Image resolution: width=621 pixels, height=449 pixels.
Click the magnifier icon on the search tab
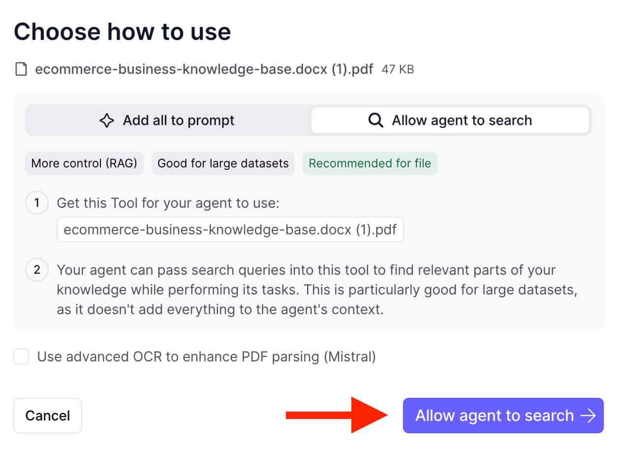pyautogui.click(x=375, y=121)
